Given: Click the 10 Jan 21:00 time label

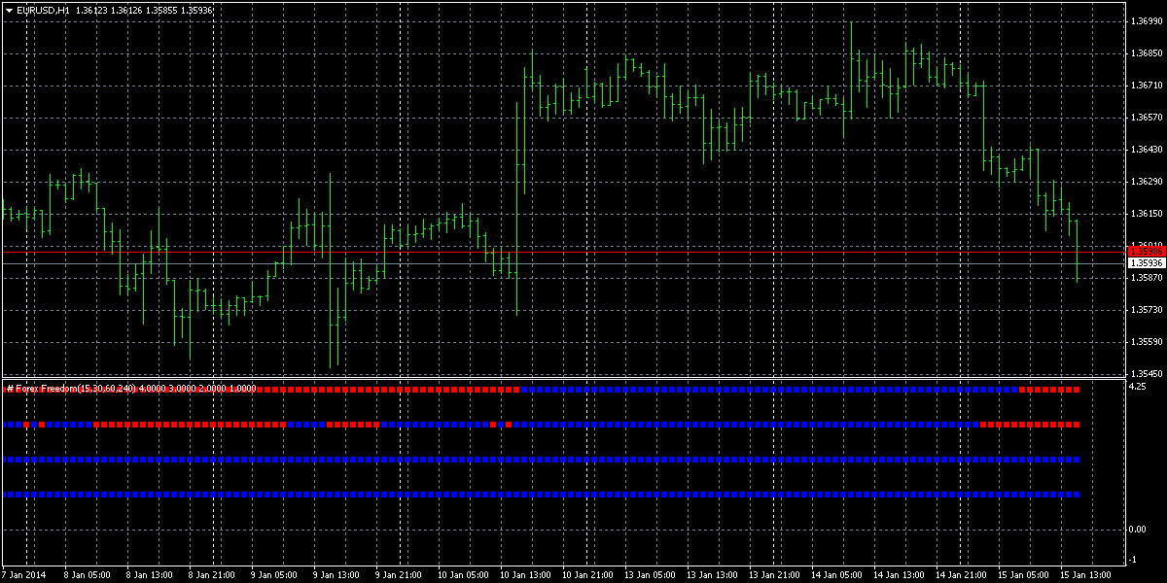Looking at the screenshot, I should click(x=585, y=574).
